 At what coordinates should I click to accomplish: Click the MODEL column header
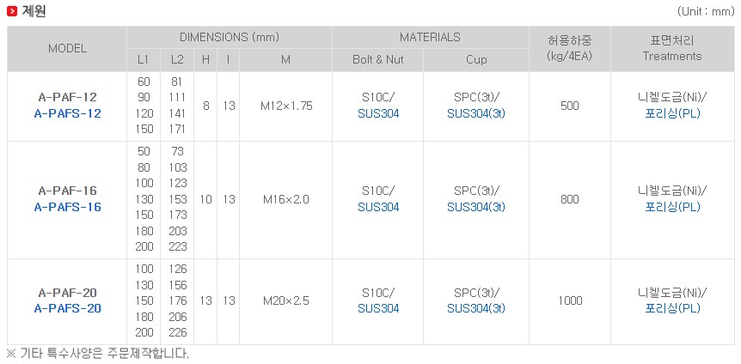point(67,49)
